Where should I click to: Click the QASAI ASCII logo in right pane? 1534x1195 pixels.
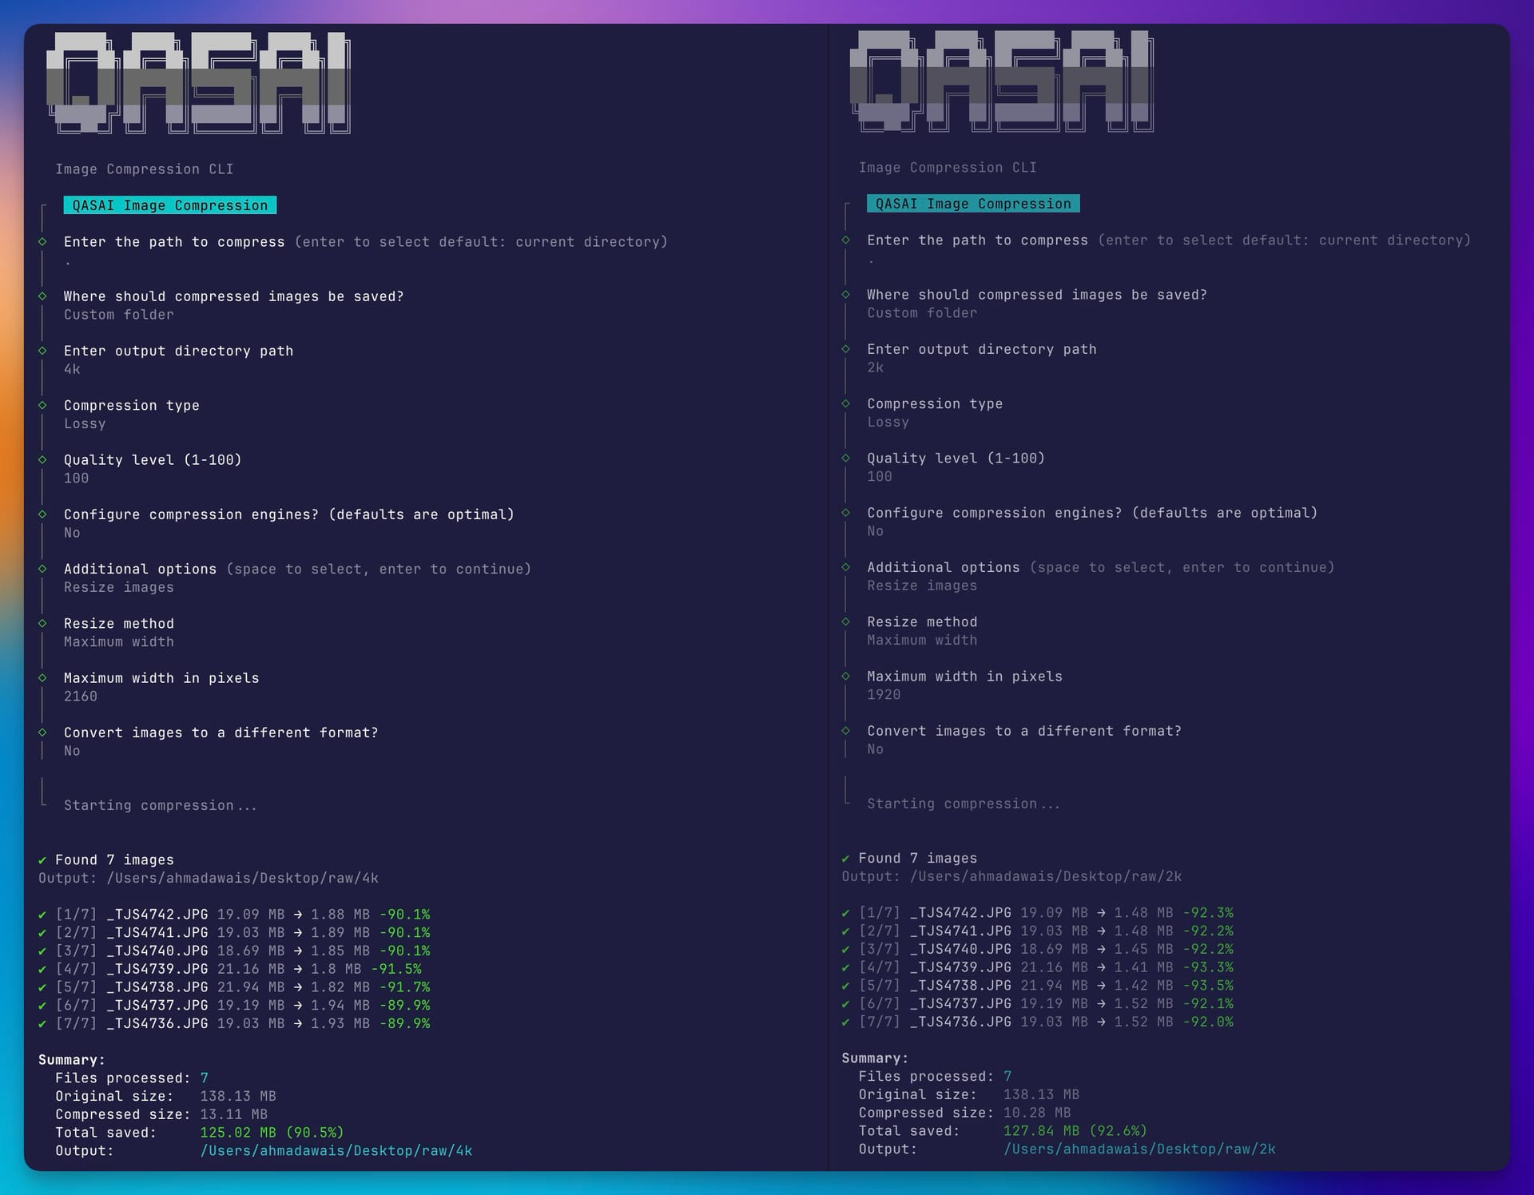coord(1002,81)
